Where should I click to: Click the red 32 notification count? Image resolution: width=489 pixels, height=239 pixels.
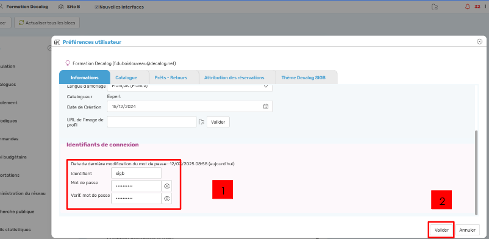tap(477, 7)
